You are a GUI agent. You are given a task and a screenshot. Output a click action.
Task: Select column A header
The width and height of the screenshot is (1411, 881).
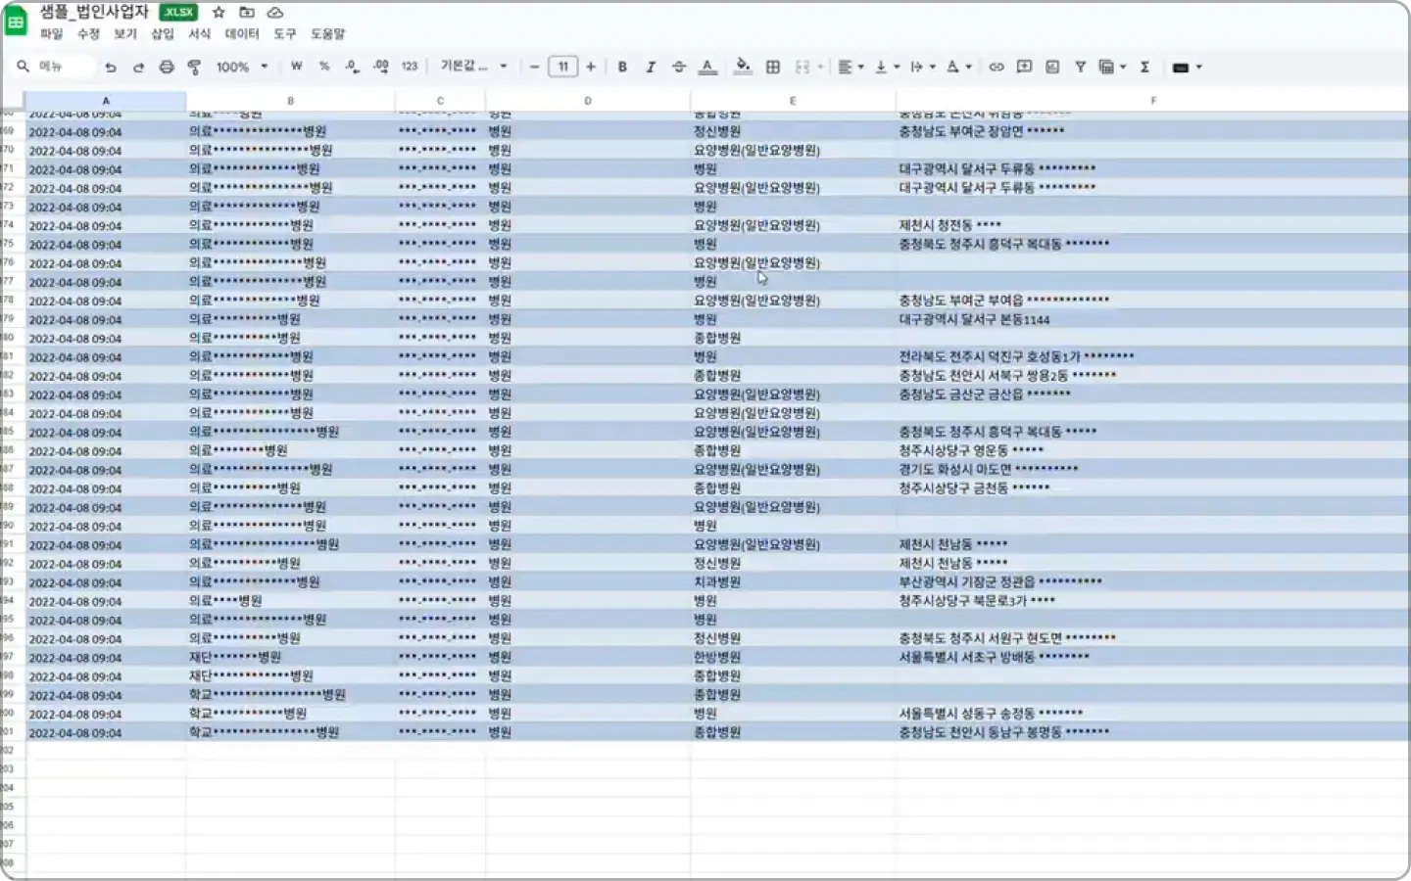point(106,101)
